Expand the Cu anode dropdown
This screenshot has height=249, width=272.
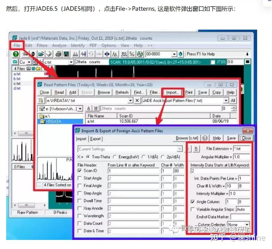pos(29,62)
